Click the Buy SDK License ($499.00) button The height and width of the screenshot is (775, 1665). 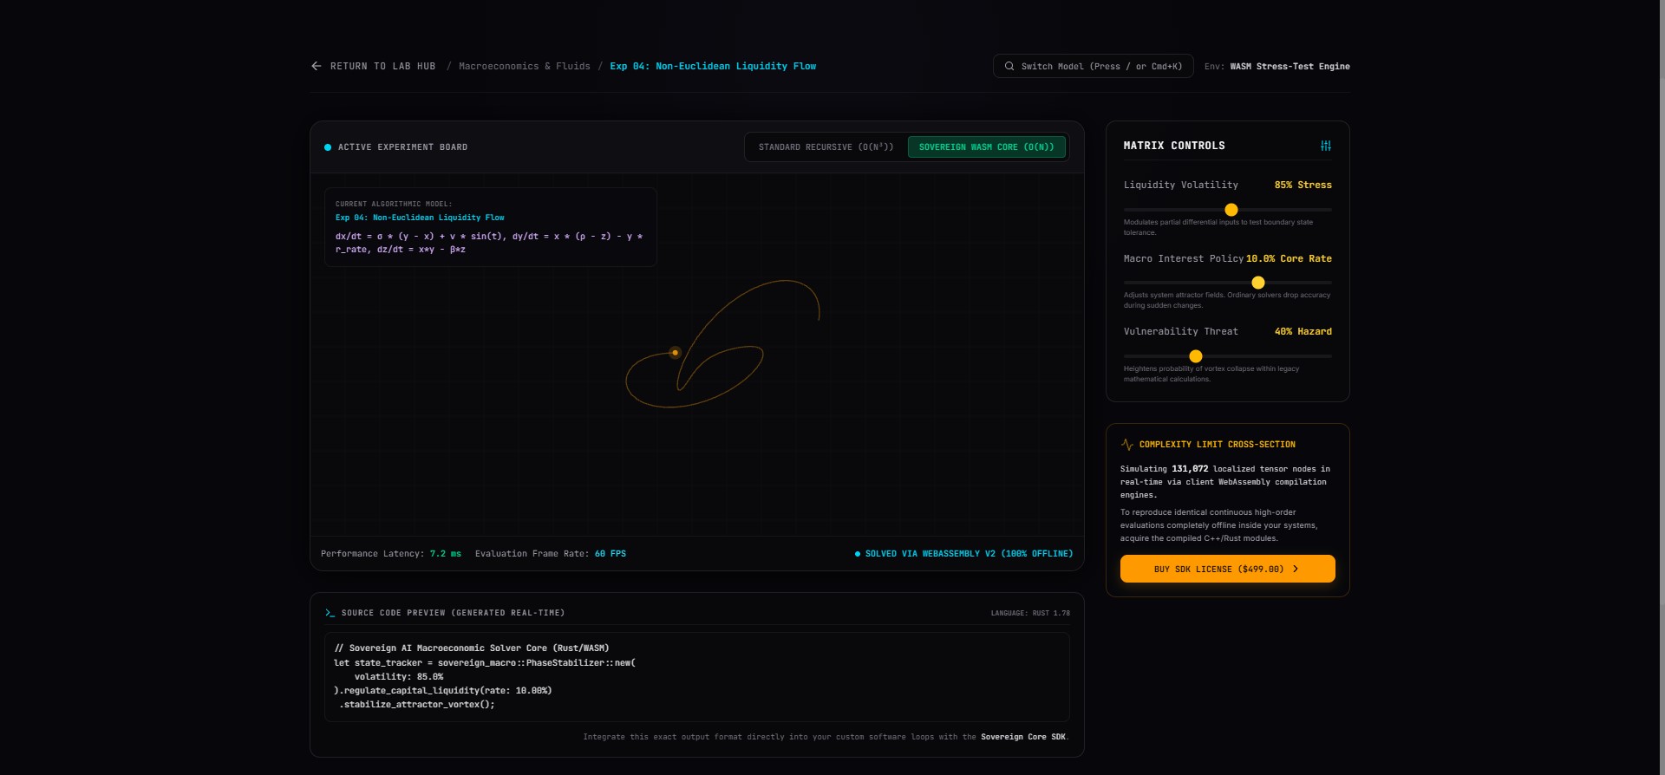point(1227,569)
